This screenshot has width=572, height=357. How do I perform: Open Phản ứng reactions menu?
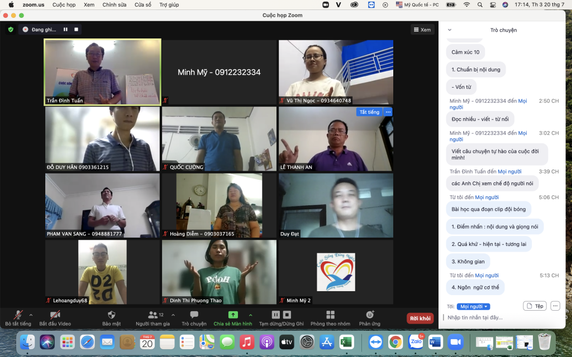(x=370, y=318)
